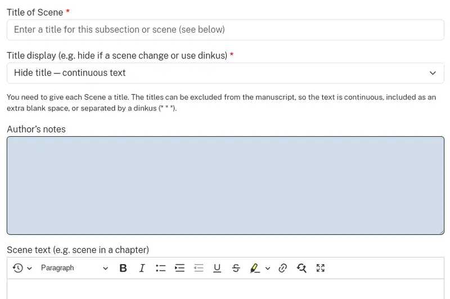Open the revision history icon
The image size is (450, 299).
18,268
